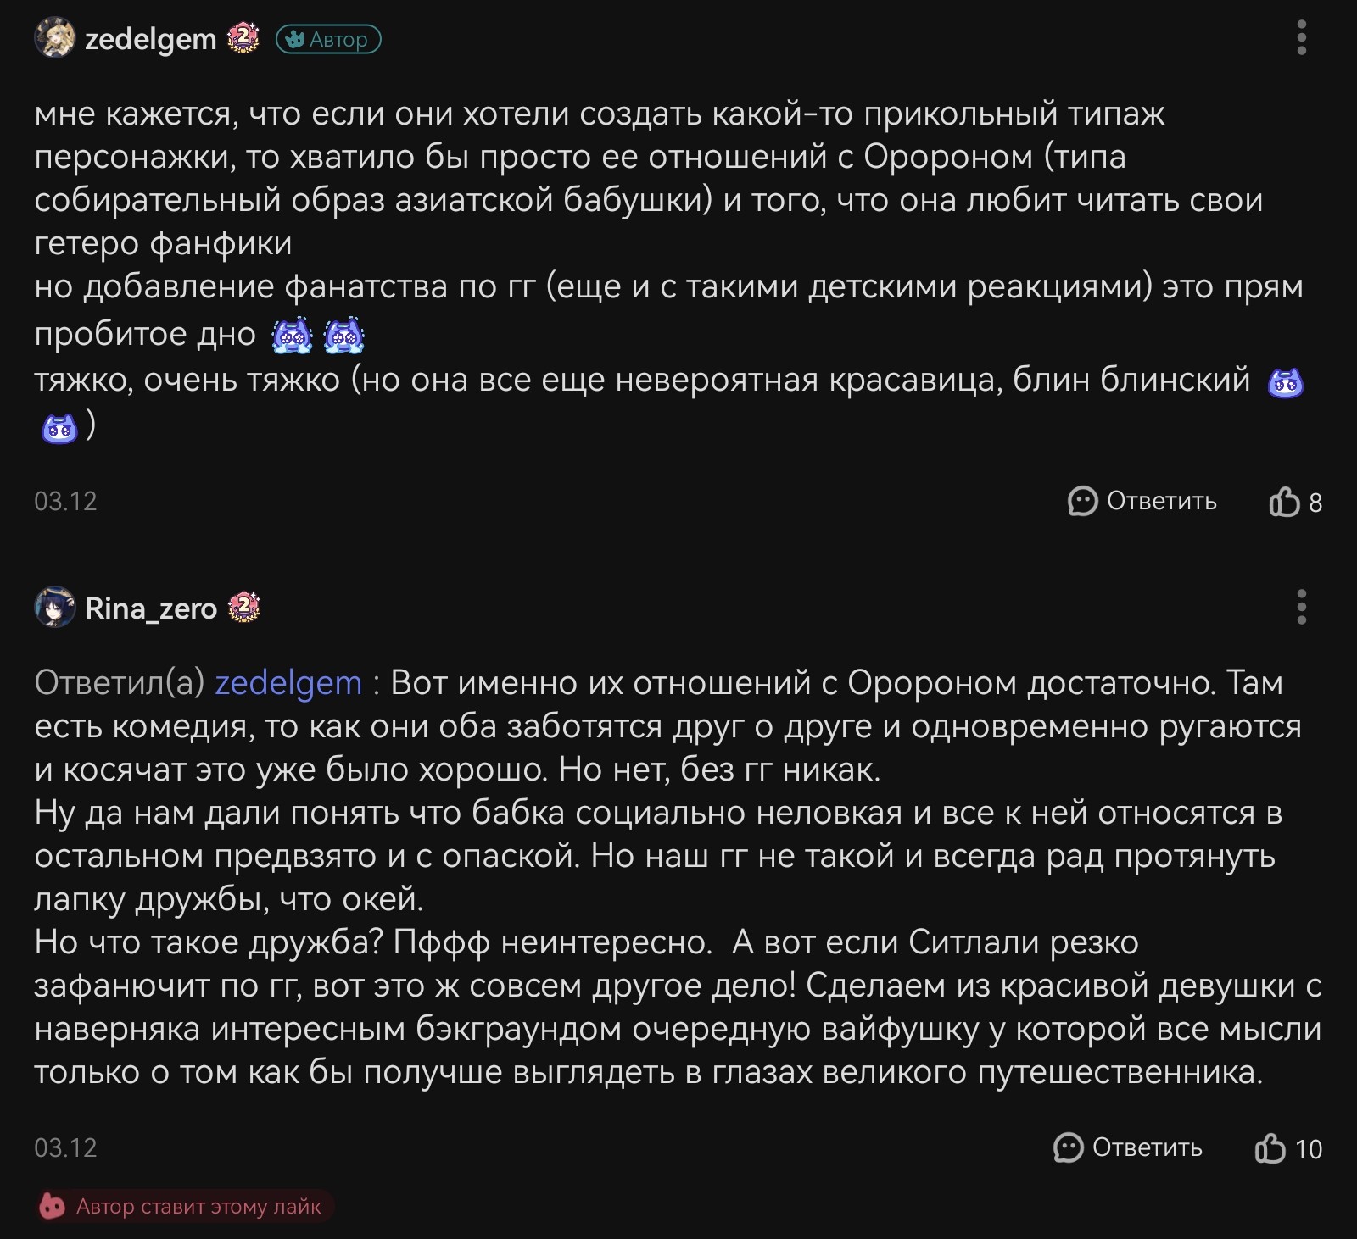Click the like count 10 on Rina_zero's comment
1357x1239 pixels.
click(1309, 1149)
